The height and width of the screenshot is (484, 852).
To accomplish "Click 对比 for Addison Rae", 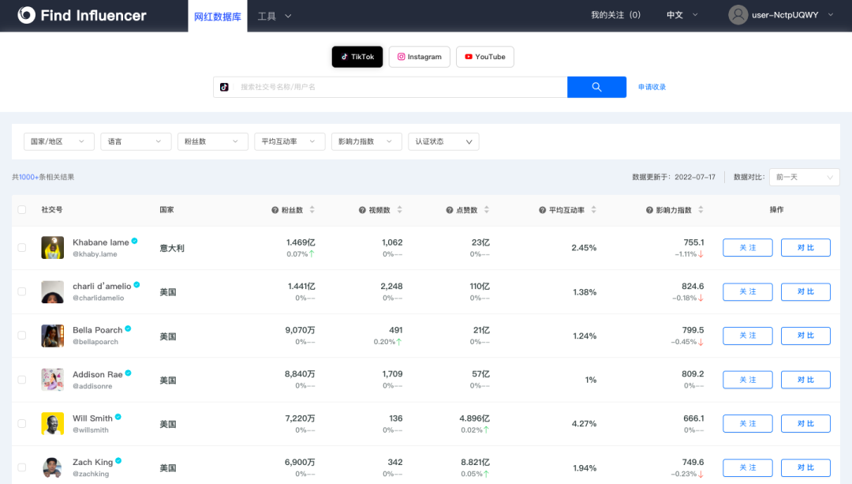I will [805, 380].
